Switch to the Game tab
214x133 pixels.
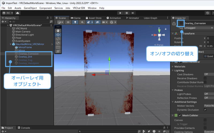pos(76,18)
